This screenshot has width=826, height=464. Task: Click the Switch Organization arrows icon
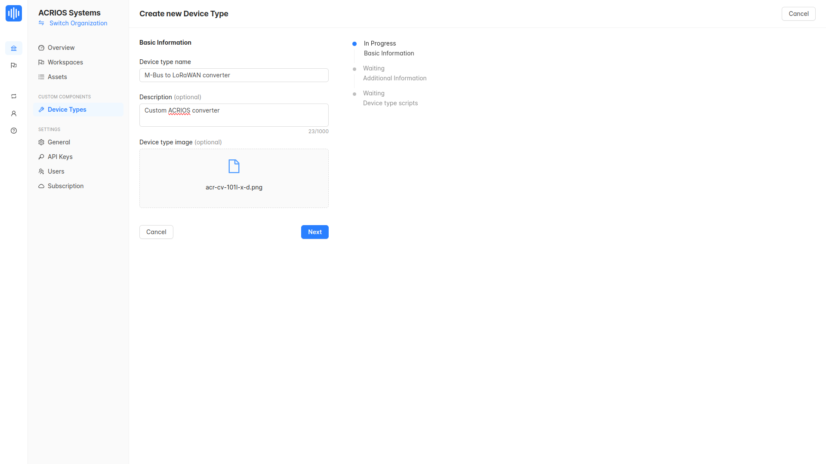[41, 23]
